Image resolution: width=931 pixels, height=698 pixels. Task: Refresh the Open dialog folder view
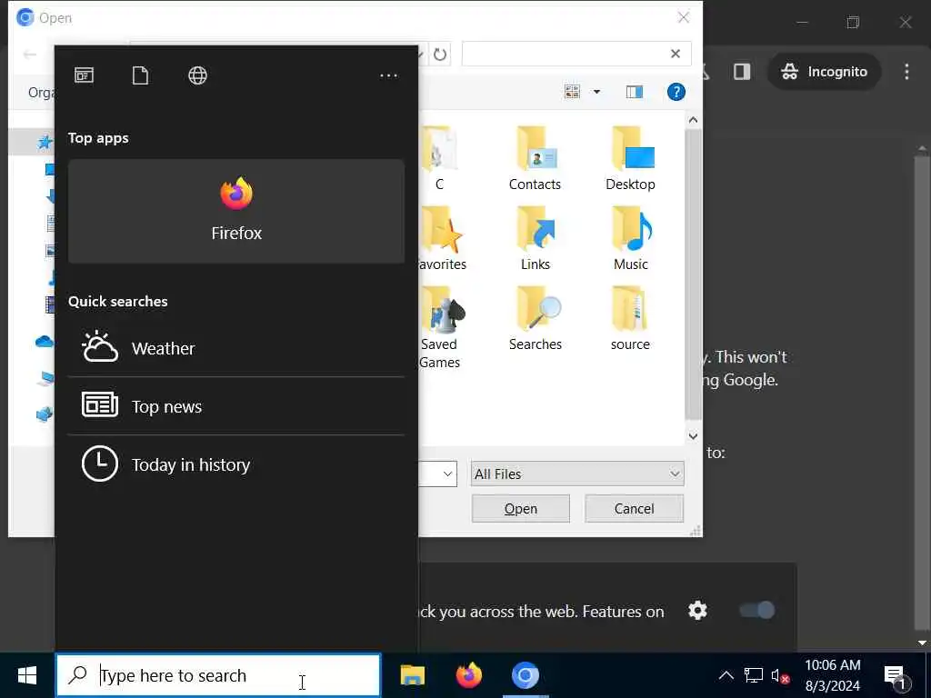[x=439, y=54]
